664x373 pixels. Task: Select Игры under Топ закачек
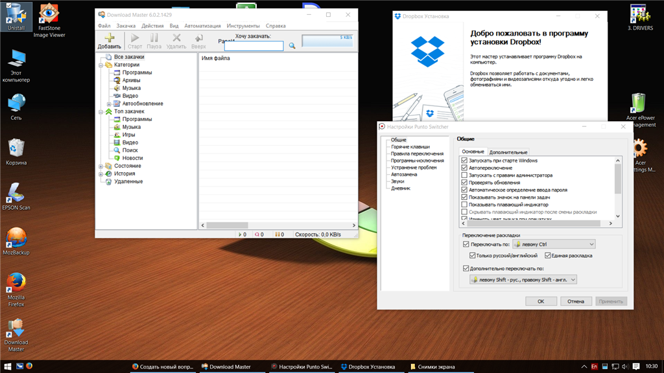tap(129, 135)
